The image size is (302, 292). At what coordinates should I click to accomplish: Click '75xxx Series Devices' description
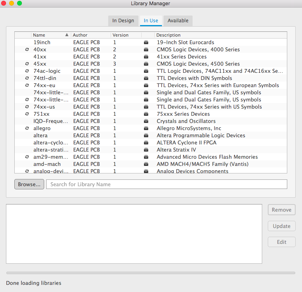point(183,114)
